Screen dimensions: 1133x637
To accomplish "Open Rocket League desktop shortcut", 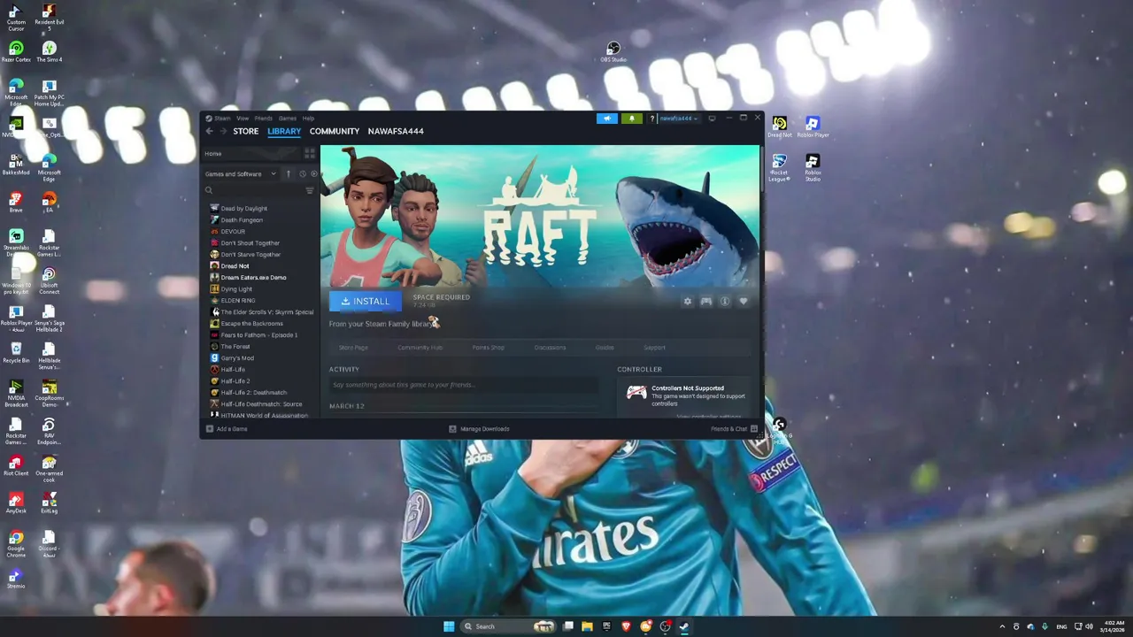I will point(779,167).
